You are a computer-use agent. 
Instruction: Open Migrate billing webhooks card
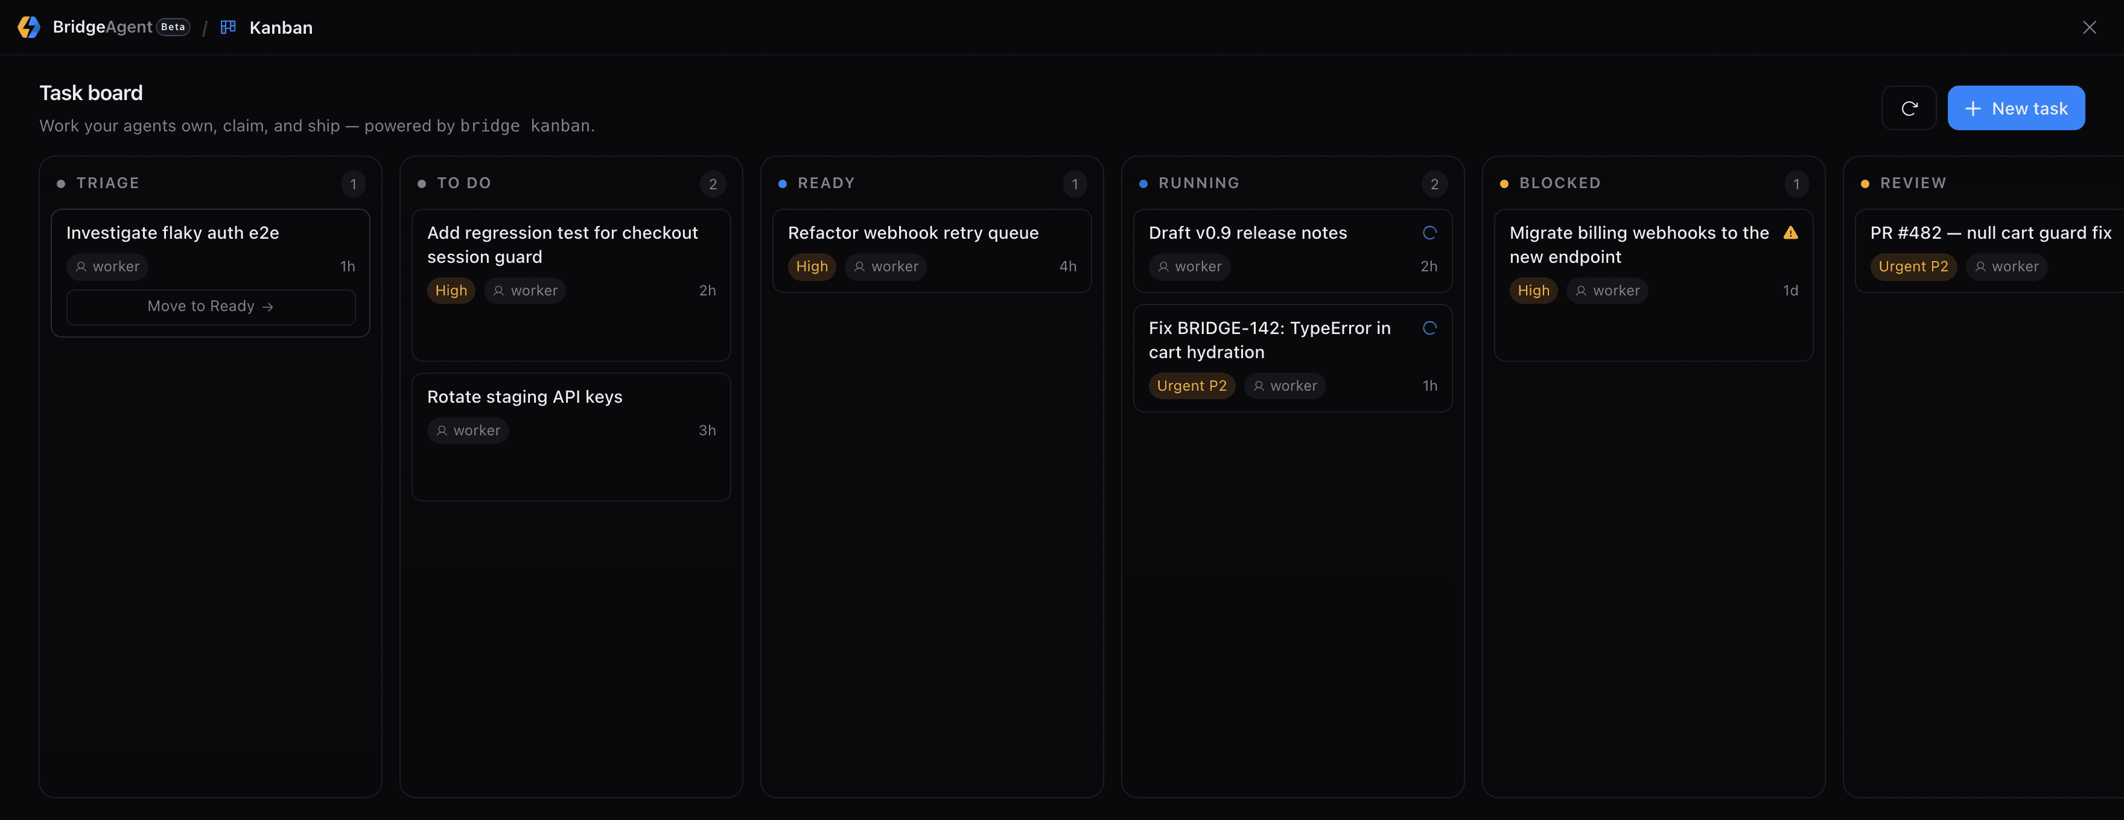1653,285
